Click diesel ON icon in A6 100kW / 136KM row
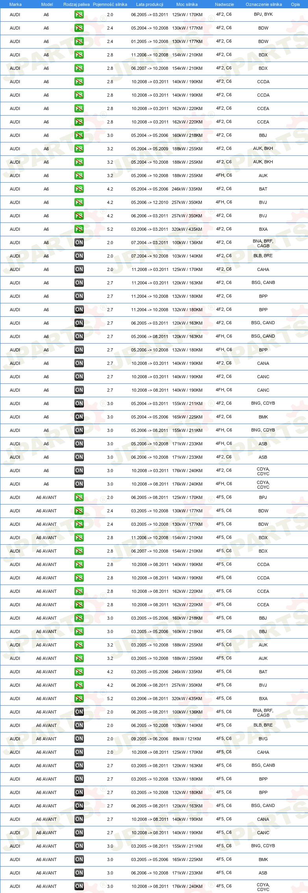308x893 pixels. [x=79, y=243]
